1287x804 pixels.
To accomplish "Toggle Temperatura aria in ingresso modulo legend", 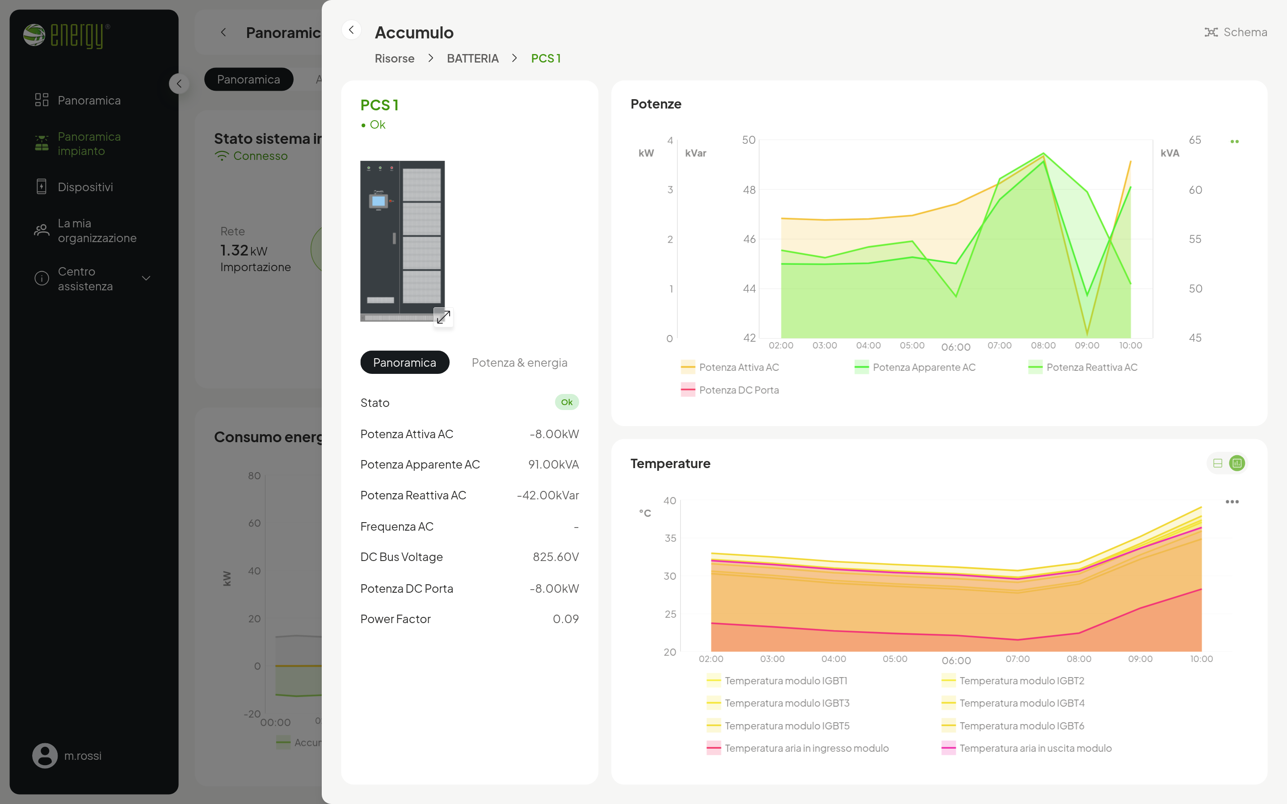I will (x=797, y=748).
